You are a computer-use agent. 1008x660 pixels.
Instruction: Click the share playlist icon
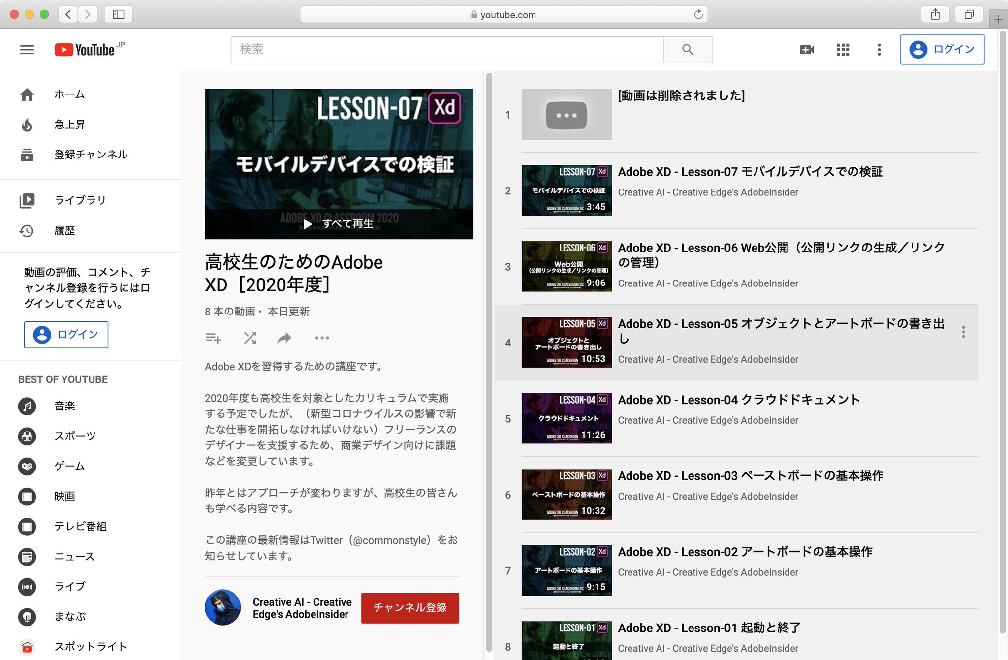pos(284,338)
